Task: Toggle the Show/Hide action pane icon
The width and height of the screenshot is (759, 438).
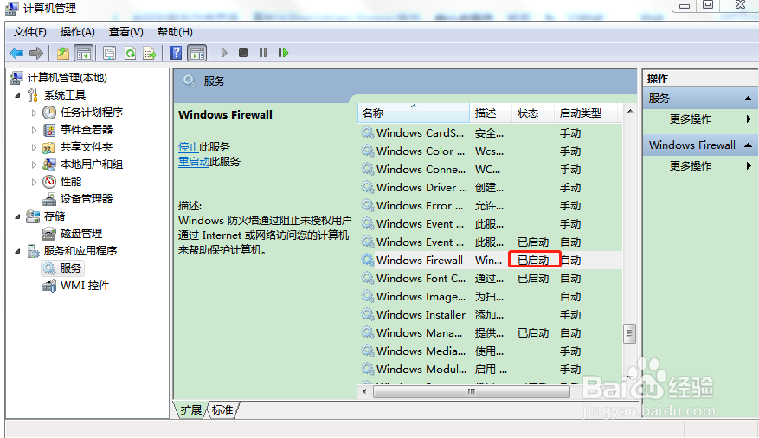Action: pos(197,53)
